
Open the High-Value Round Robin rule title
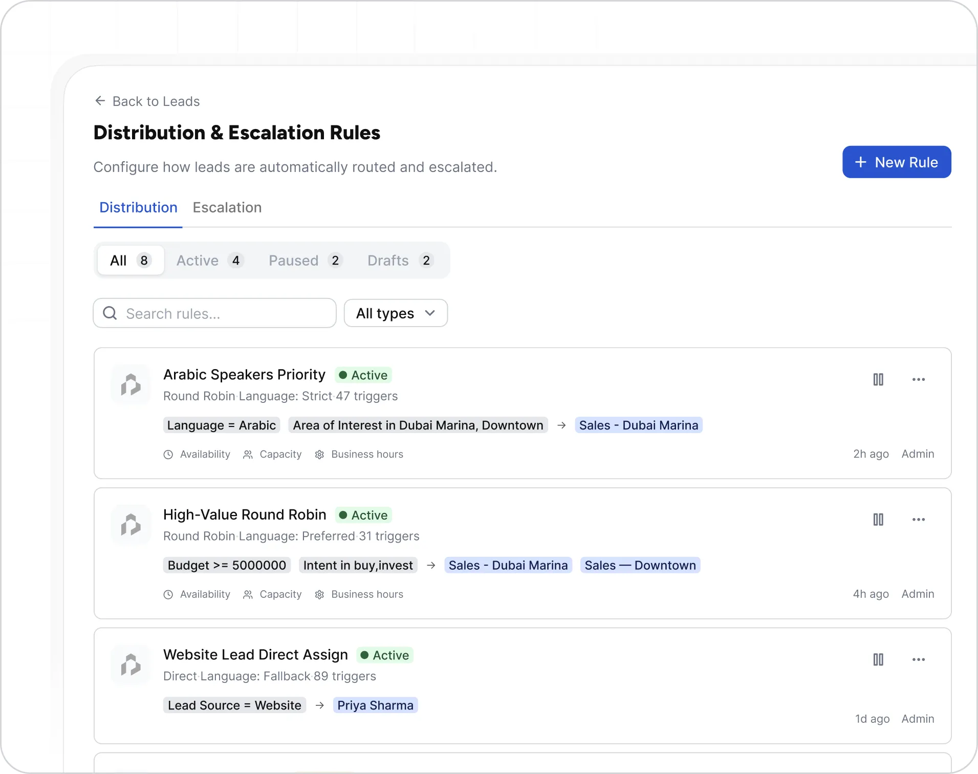tap(245, 514)
